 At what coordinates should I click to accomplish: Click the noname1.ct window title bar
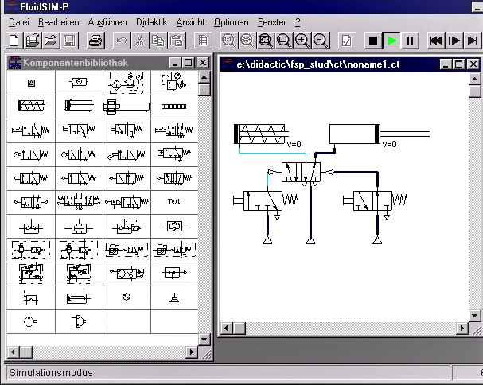329,64
